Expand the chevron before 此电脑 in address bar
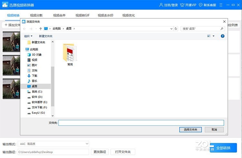242x158 pixels. [x=50, y=29]
